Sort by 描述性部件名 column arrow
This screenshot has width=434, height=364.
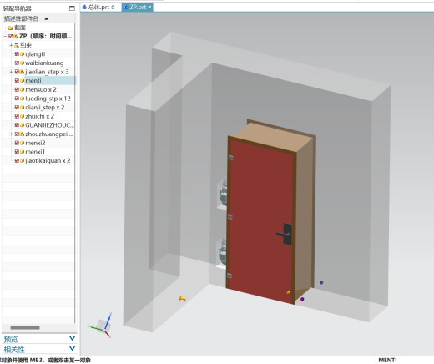47,18
